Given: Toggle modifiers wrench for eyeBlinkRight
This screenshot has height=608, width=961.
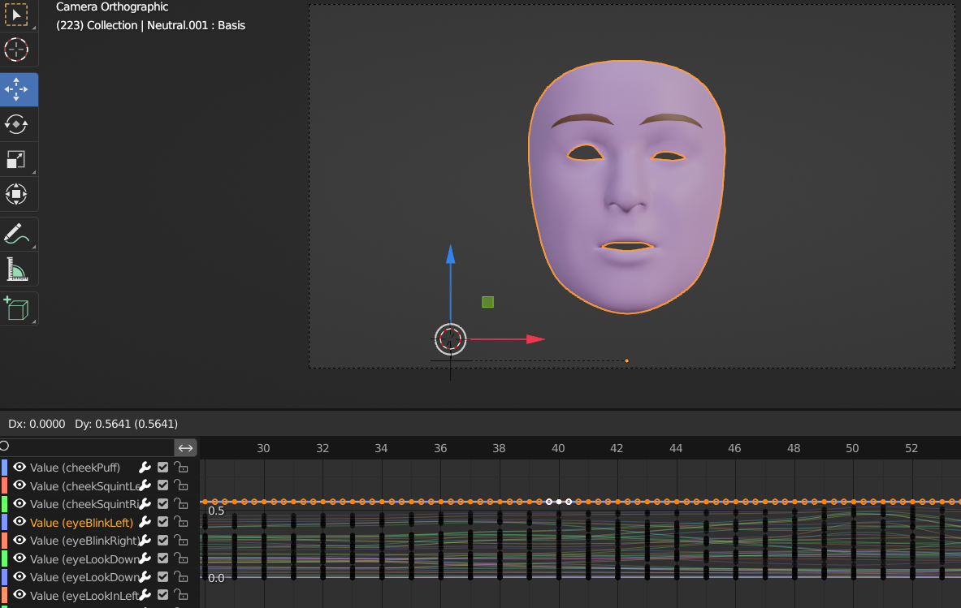Looking at the screenshot, I should point(145,541).
